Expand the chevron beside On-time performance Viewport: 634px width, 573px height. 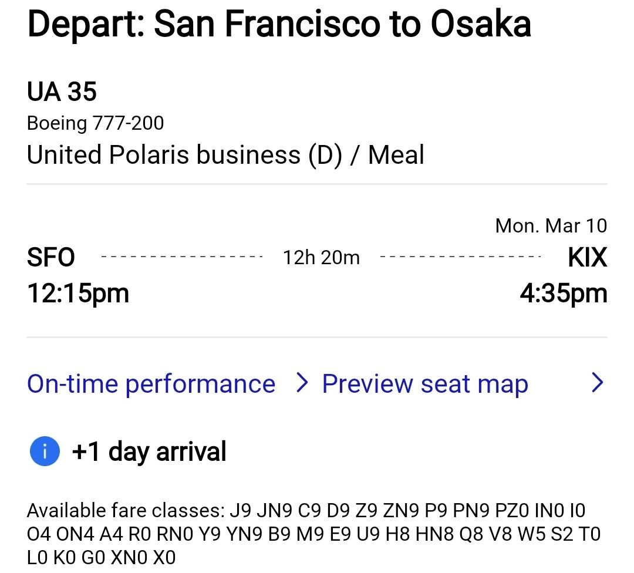point(303,383)
